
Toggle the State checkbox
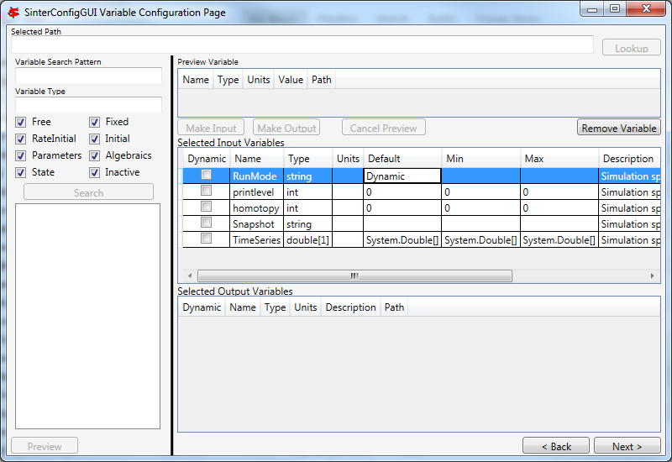(20, 172)
